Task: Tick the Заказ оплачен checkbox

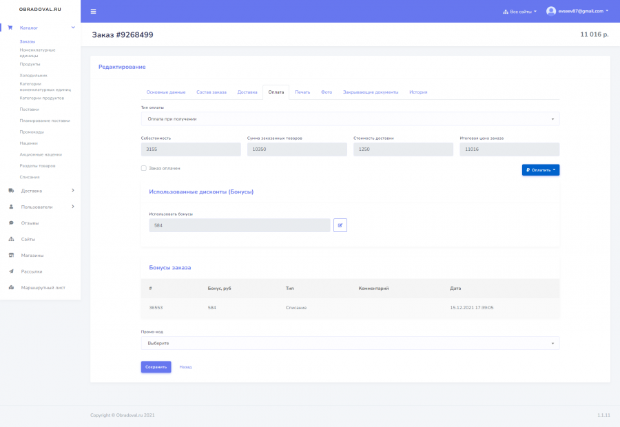Action: tap(144, 168)
